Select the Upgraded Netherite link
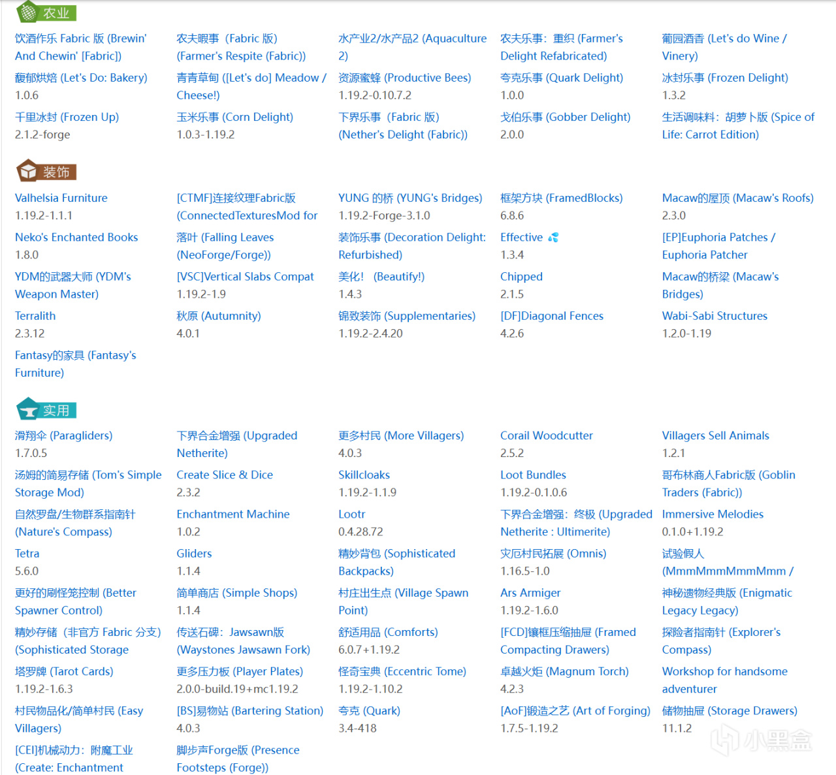 (x=237, y=444)
